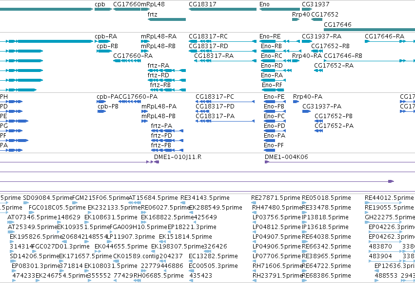
Task: Select the frtz gene bar
Action: tap(167, 19)
